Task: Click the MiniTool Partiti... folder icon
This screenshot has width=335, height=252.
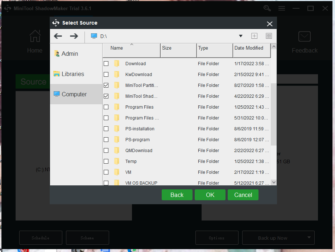Action: pyautogui.click(x=116, y=85)
